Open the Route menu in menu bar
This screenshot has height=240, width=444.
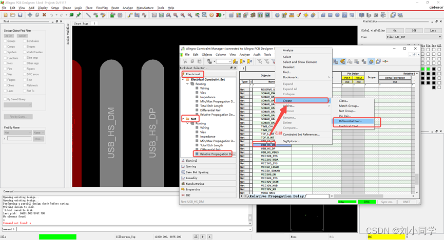pos(115,8)
